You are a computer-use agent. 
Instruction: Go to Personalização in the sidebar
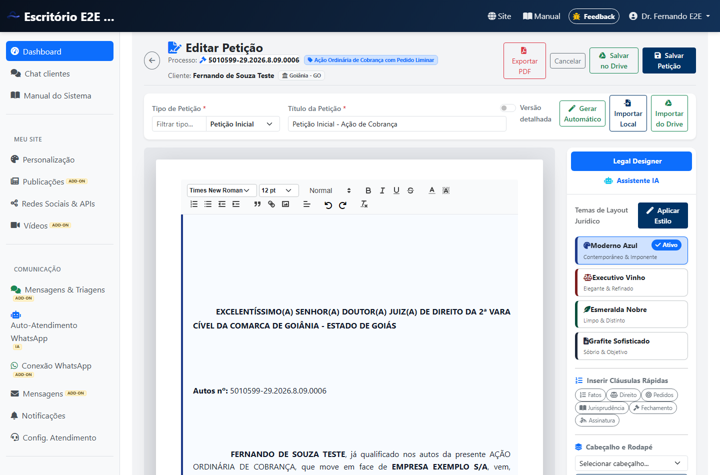[59, 159]
